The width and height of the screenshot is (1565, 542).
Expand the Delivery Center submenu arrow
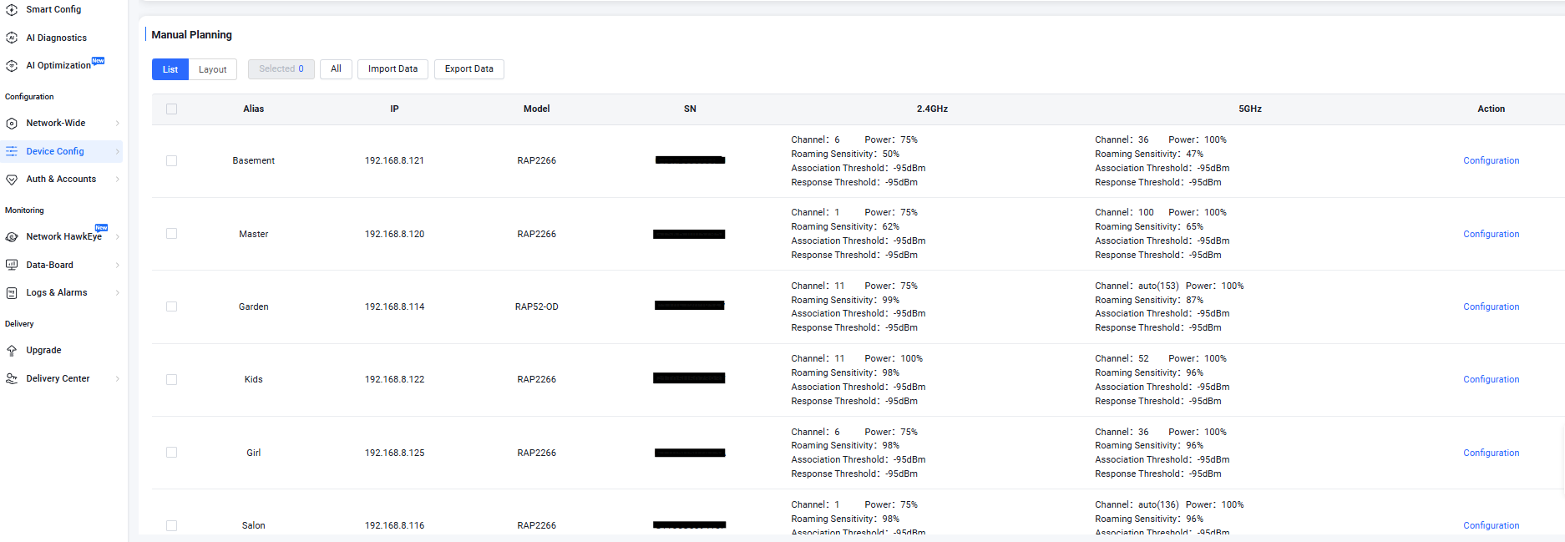[117, 379]
